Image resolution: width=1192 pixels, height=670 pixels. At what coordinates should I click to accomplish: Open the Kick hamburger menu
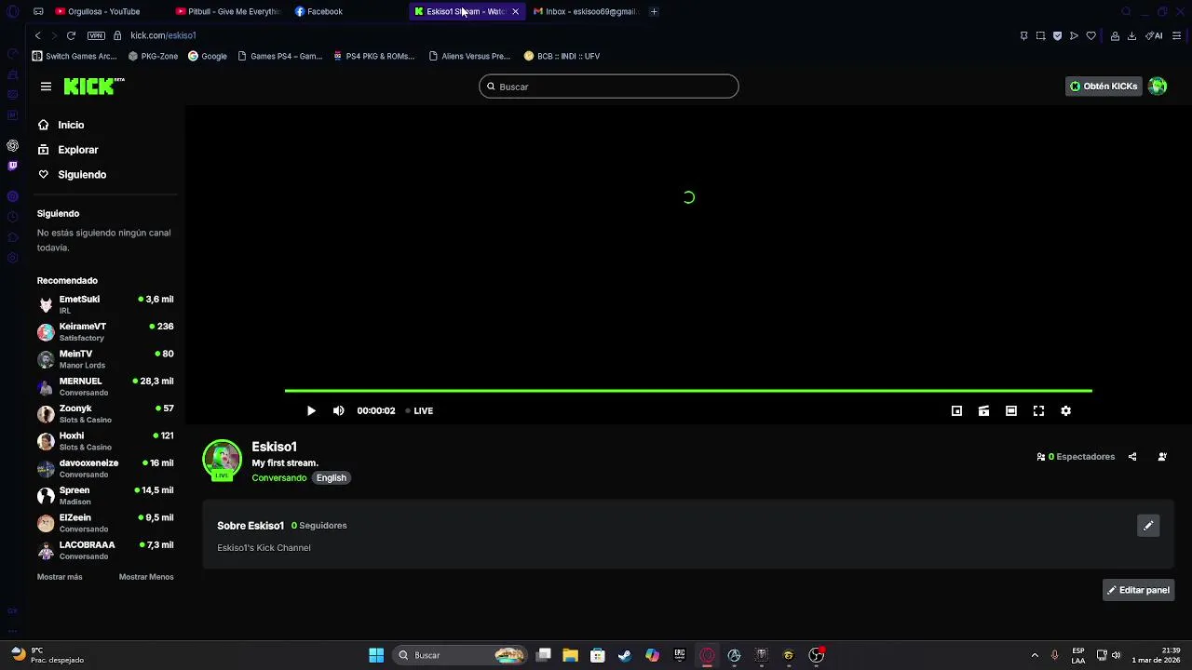click(46, 87)
